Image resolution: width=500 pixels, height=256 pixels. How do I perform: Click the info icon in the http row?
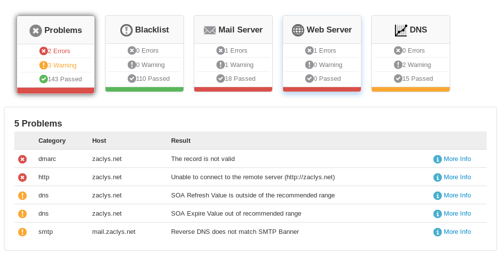point(437,177)
